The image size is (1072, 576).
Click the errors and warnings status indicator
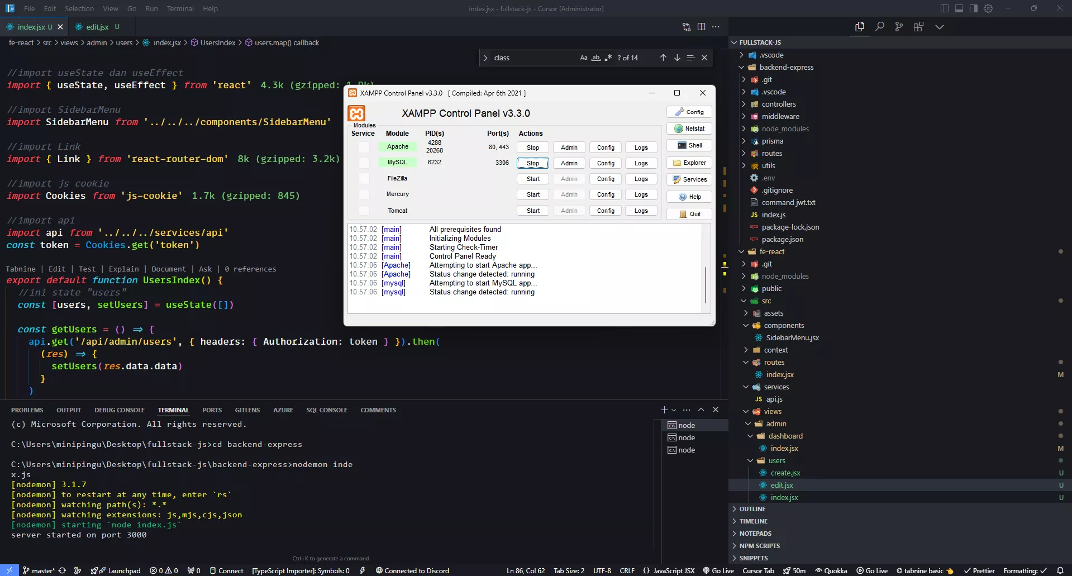tap(164, 570)
